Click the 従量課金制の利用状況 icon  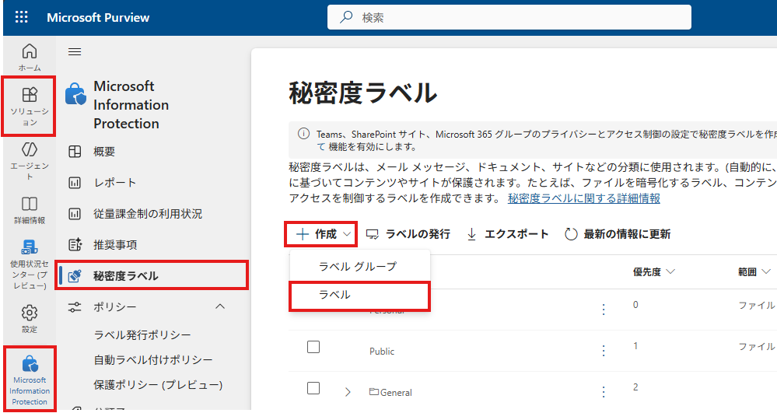pyautogui.click(x=75, y=214)
